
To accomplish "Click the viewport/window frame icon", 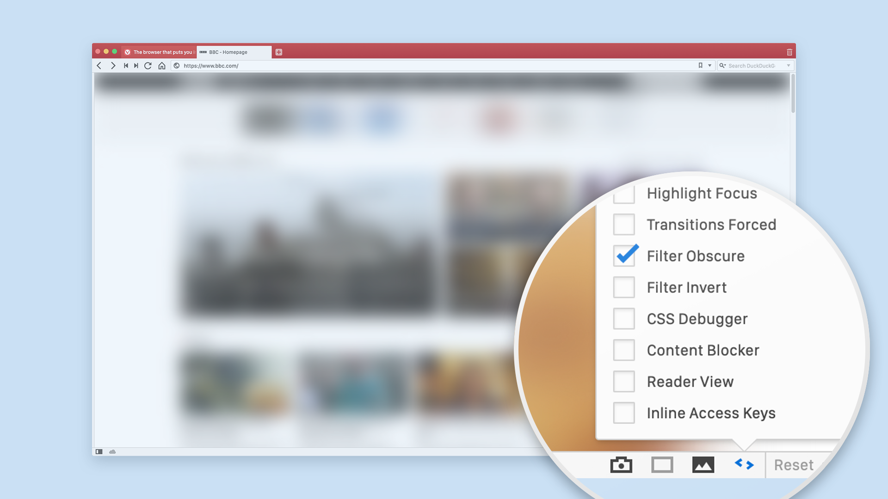I will point(662,464).
